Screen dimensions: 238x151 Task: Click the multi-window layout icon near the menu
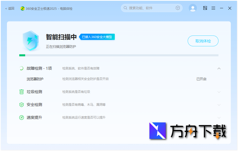coord(205,8)
